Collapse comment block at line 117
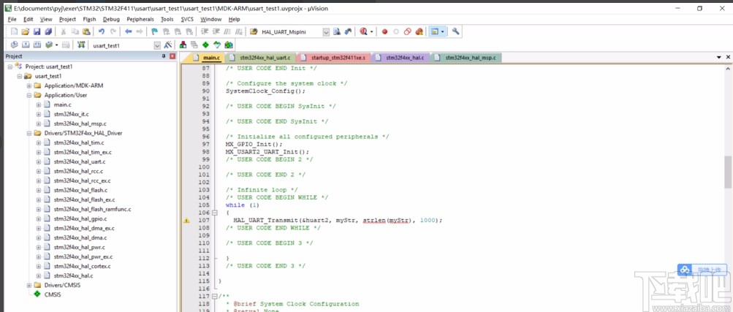The width and height of the screenshot is (733, 312). pos(215,296)
